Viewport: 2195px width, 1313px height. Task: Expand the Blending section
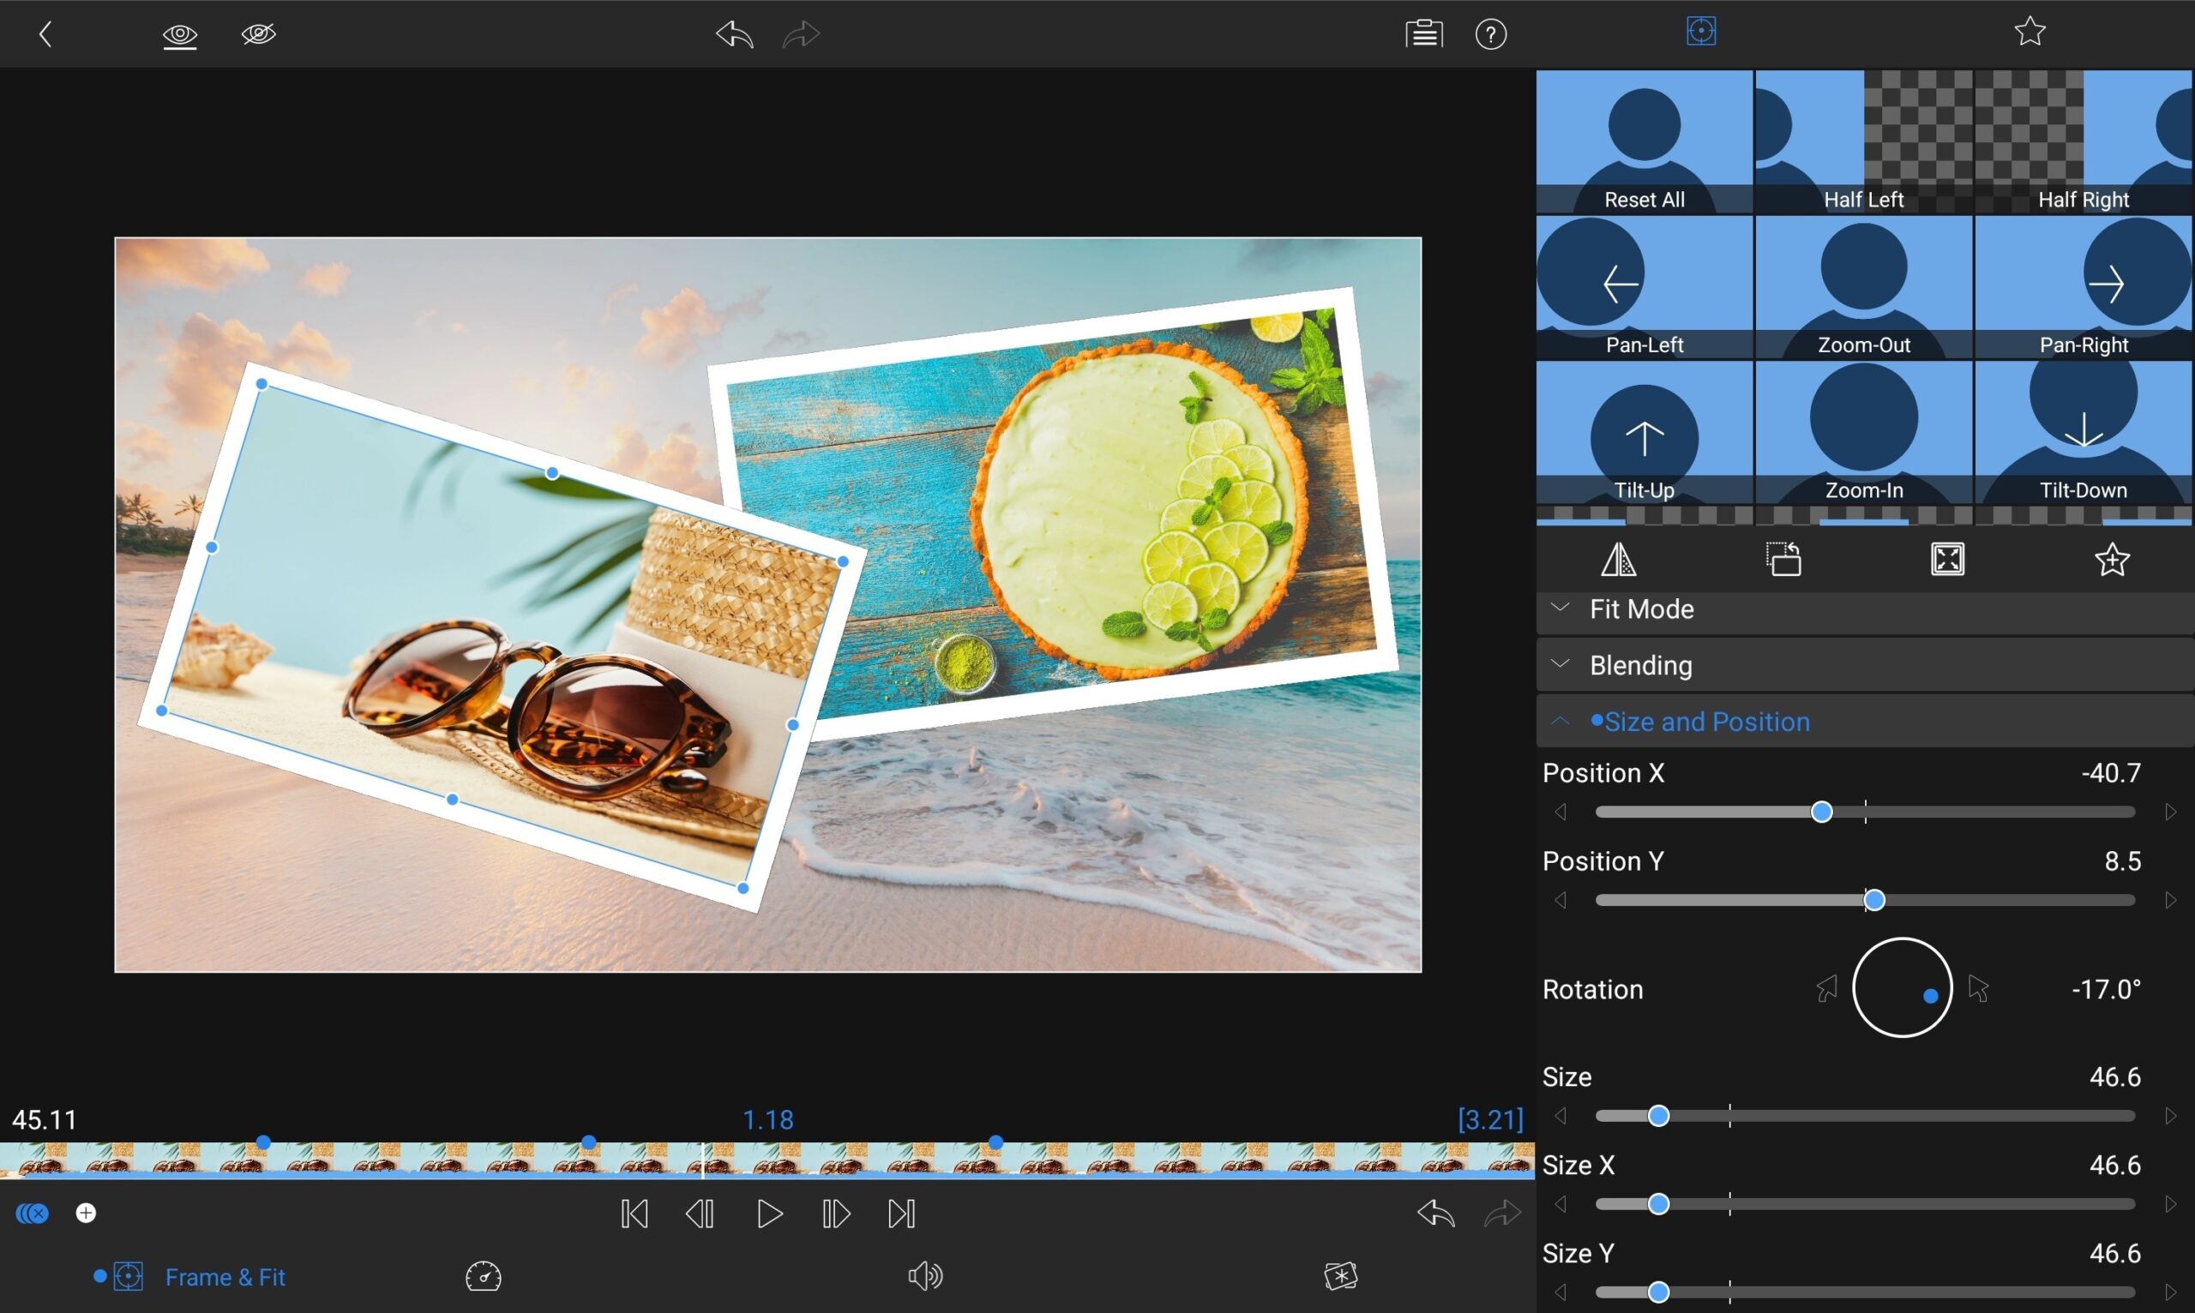coord(1640,665)
